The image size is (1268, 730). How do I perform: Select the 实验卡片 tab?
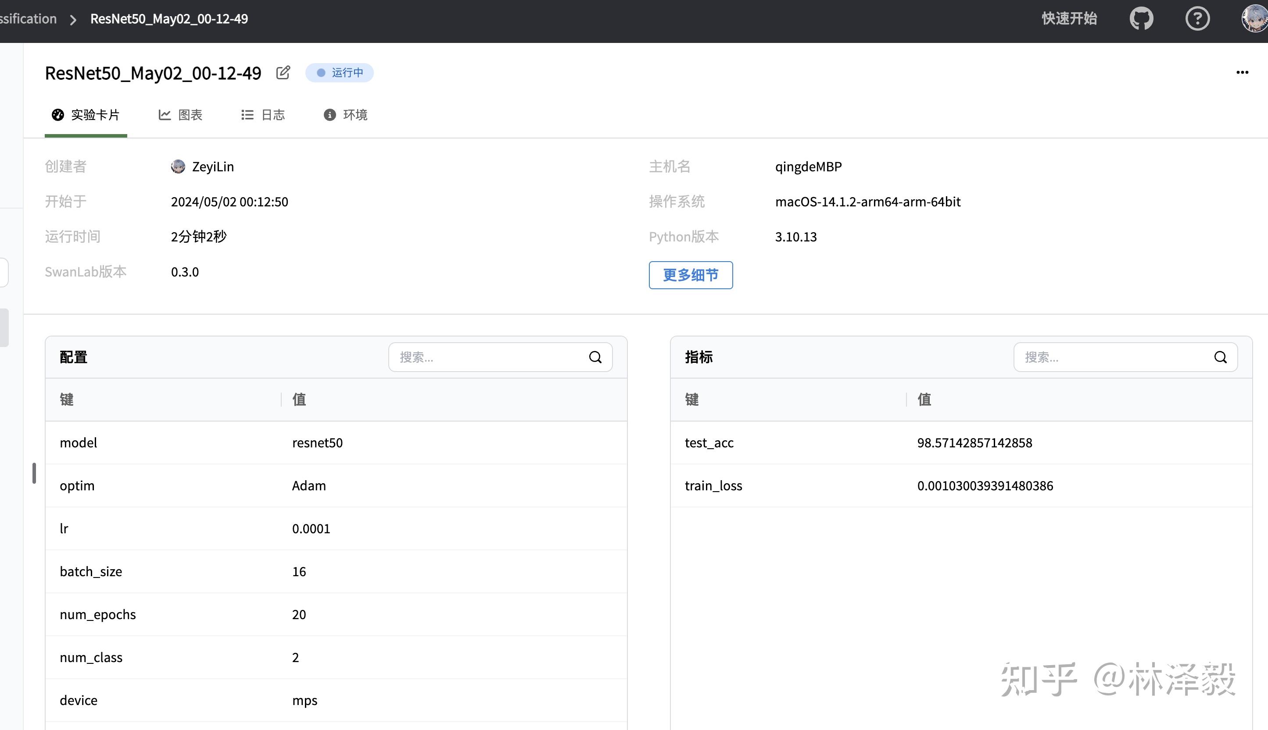(86, 115)
